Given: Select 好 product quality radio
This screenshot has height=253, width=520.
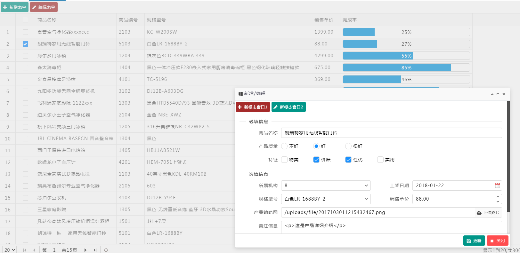Looking at the screenshot, I should click(x=316, y=146).
